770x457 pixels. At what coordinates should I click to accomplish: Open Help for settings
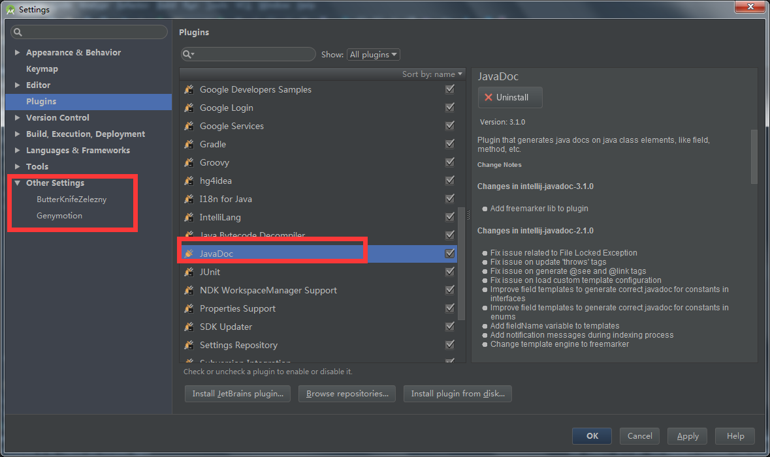pyautogui.click(x=735, y=436)
